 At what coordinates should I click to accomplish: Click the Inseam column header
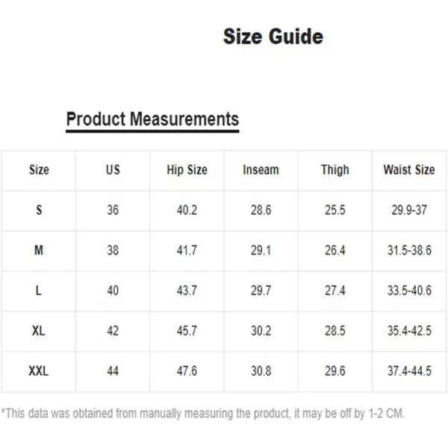tap(261, 169)
